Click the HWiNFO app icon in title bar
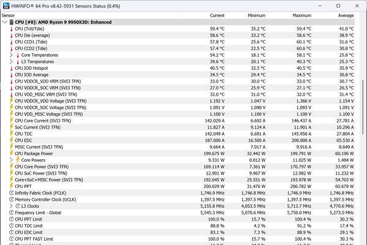 point(6,5)
